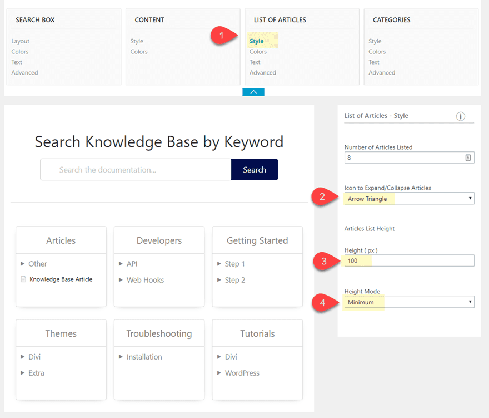The width and height of the screenshot is (489, 418).
Task: Open Advanced settings under List of Articles
Action: (x=262, y=72)
